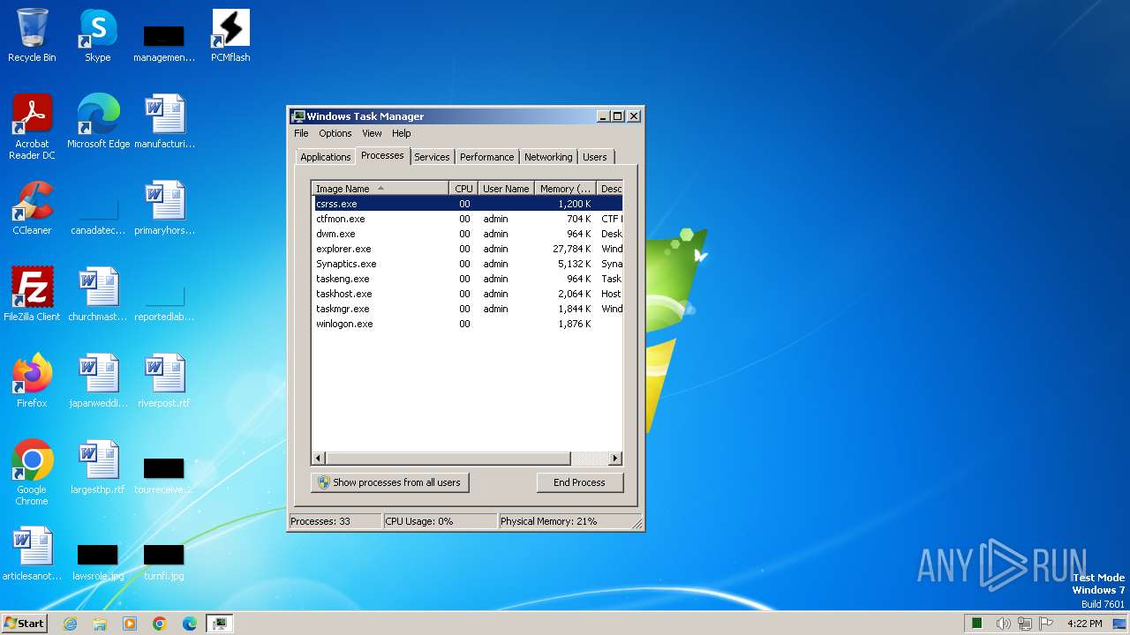
Task: Click the Action Center flag tray icon
Action: point(1046,624)
